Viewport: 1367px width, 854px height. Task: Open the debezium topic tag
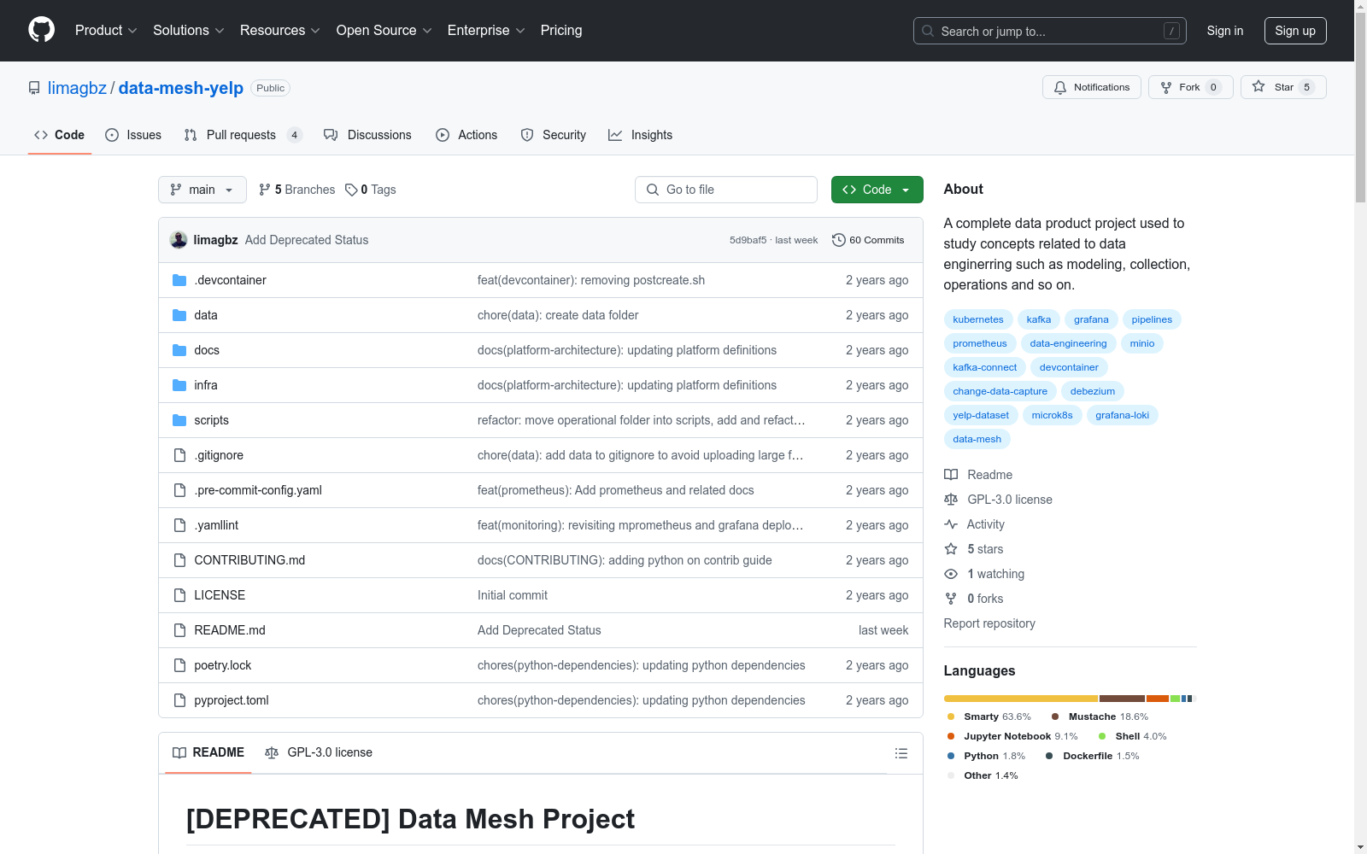point(1093,391)
